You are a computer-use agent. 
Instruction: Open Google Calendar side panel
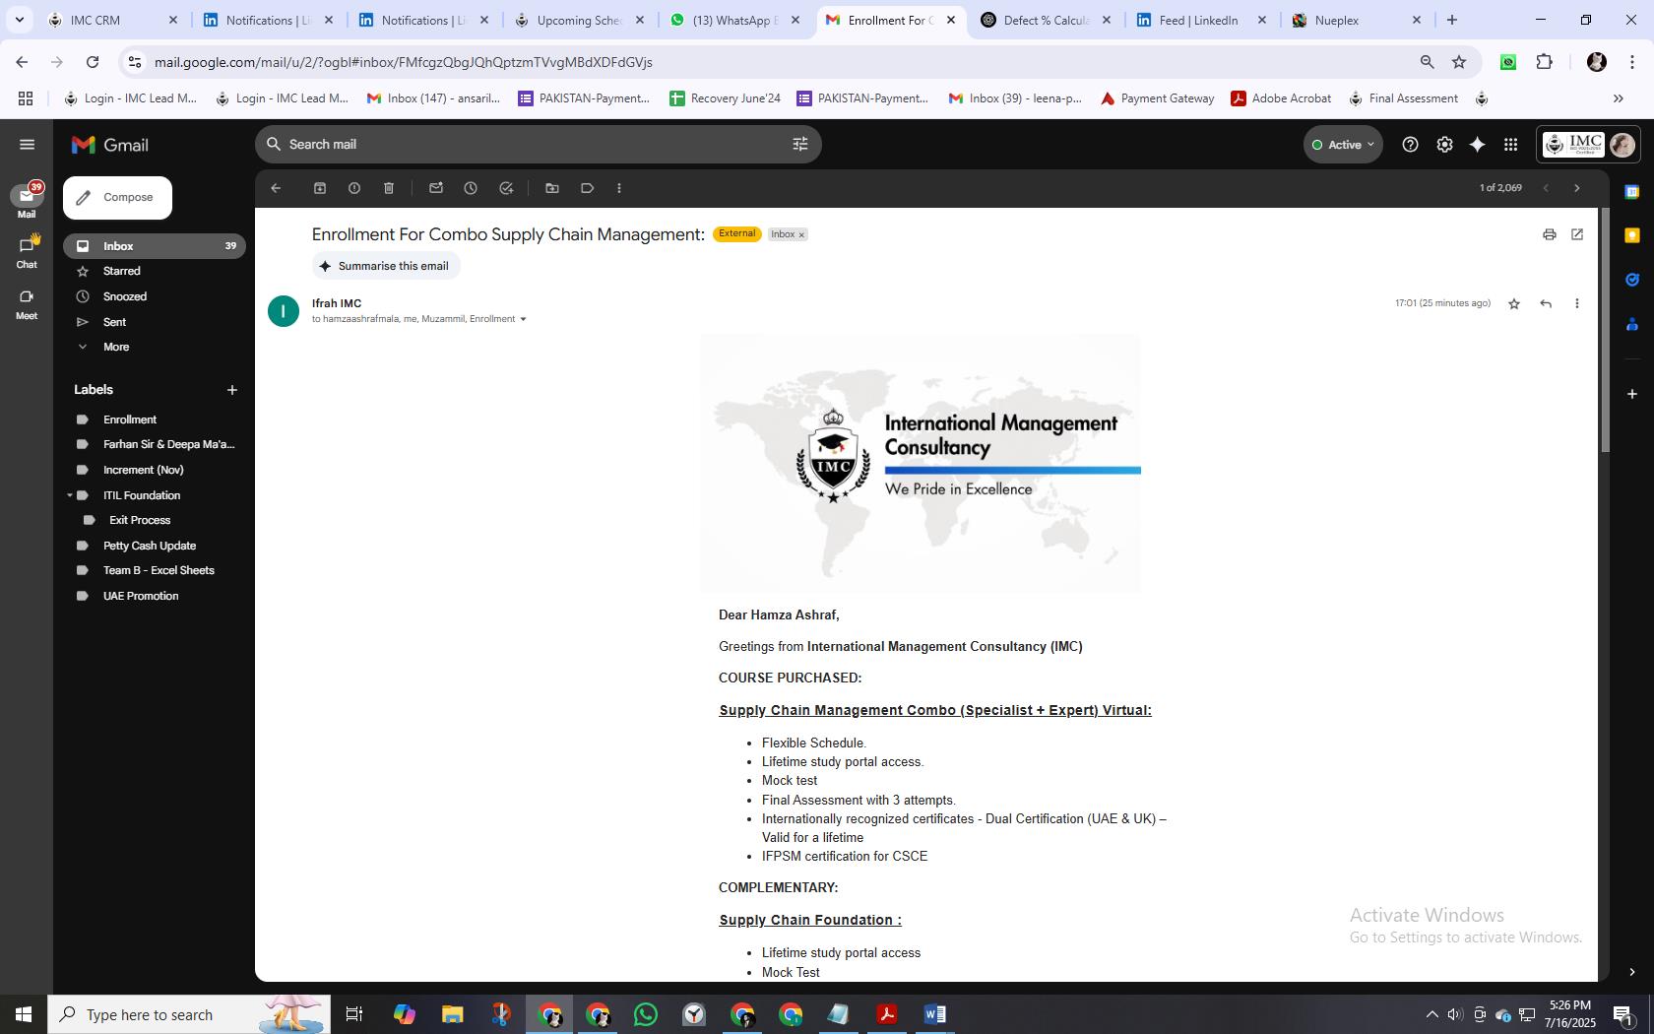point(1632,192)
